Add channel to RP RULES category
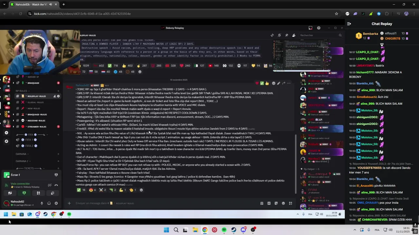Image resolution: width=419 pixels, height=235 pixels. tap(58, 91)
